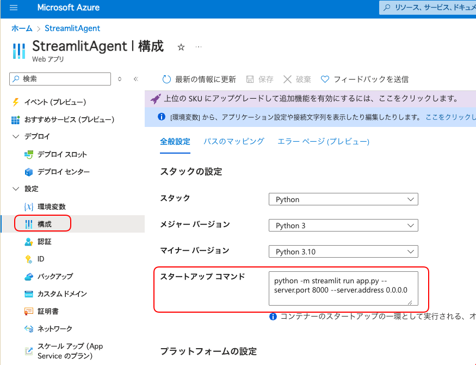
Task: Open 証明書 in the sidebar
Action: coord(48,311)
